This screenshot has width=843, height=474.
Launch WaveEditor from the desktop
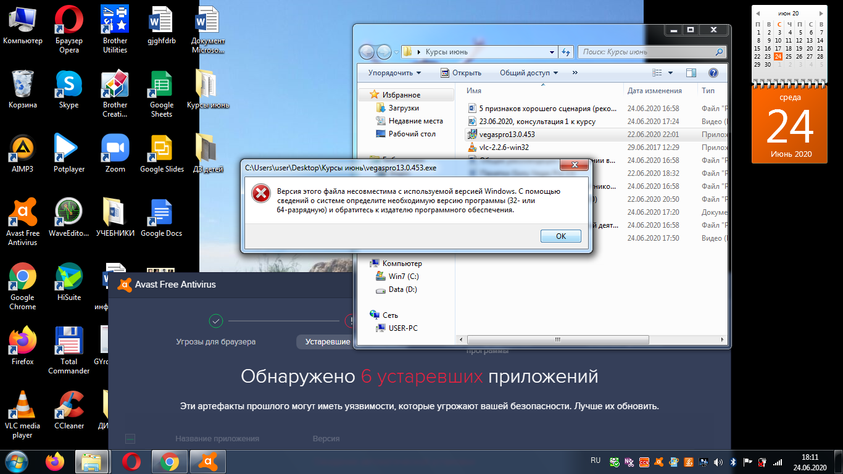(x=69, y=217)
